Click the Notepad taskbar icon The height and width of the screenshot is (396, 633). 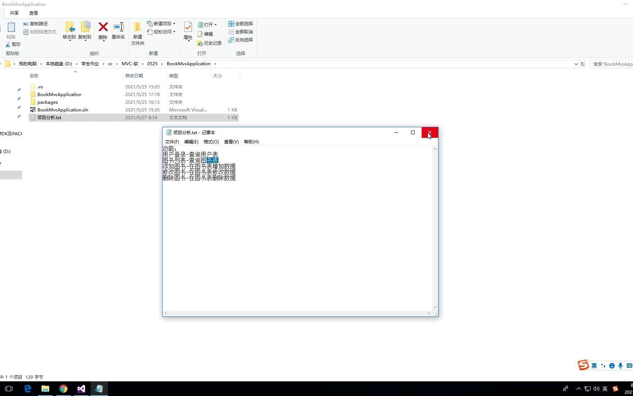pyautogui.click(x=99, y=389)
